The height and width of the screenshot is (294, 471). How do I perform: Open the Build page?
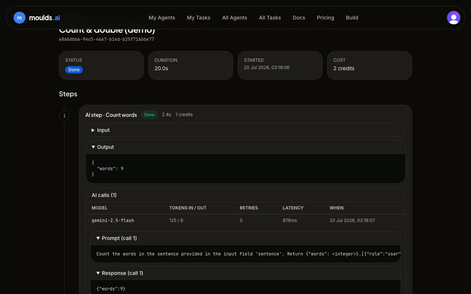tap(352, 18)
